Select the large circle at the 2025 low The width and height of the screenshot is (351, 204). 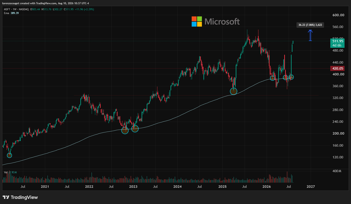[x=233, y=91]
